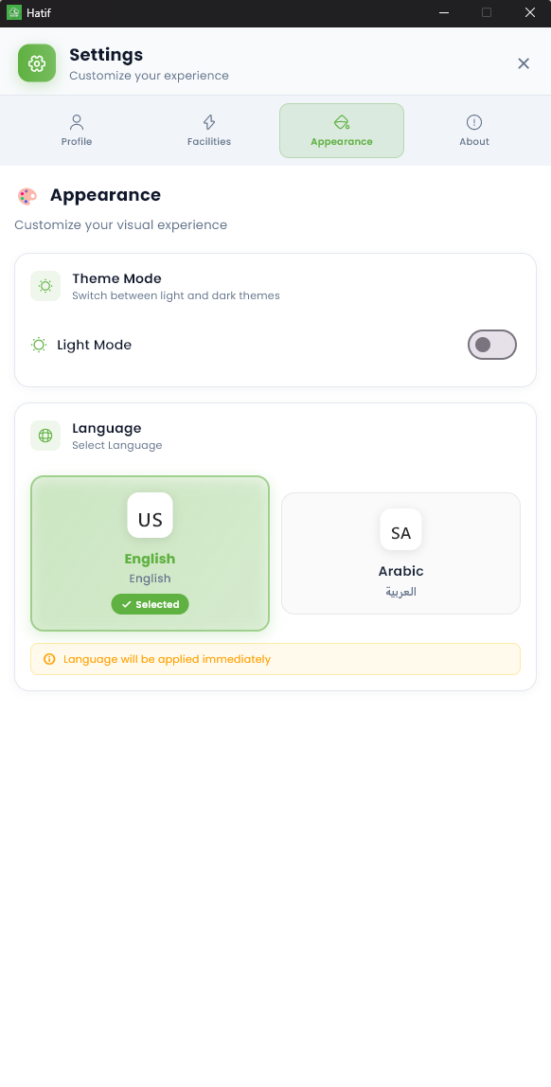
Task: Click the Facilities lightning bolt icon
Action: (208, 121)
